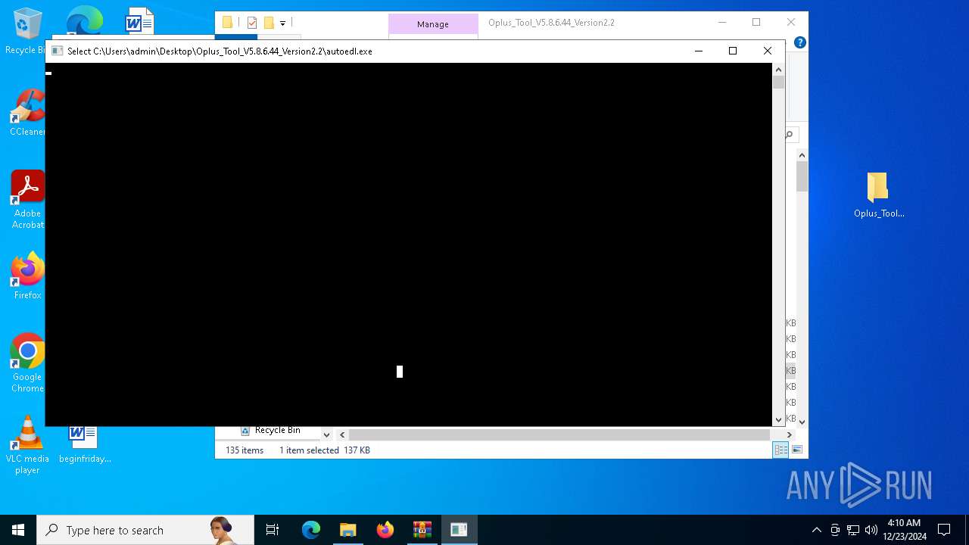
Task: Click the Explorer search magnifier icon
Action: pyautogui.click(x=790, y=135)
